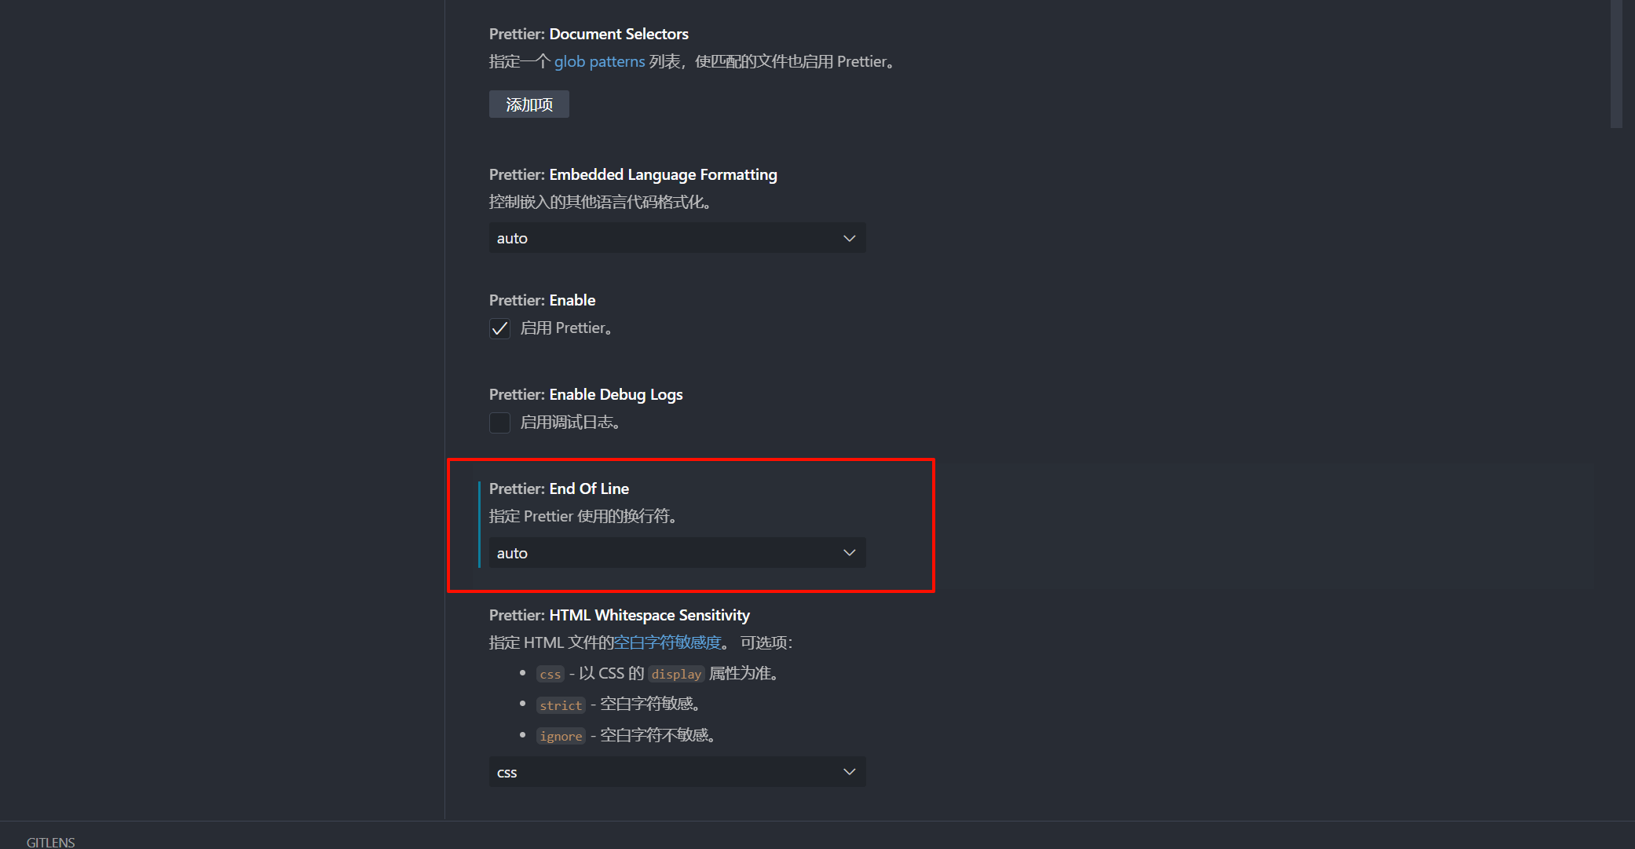
Task: Click the strict code label
Action: click(561, 705)
